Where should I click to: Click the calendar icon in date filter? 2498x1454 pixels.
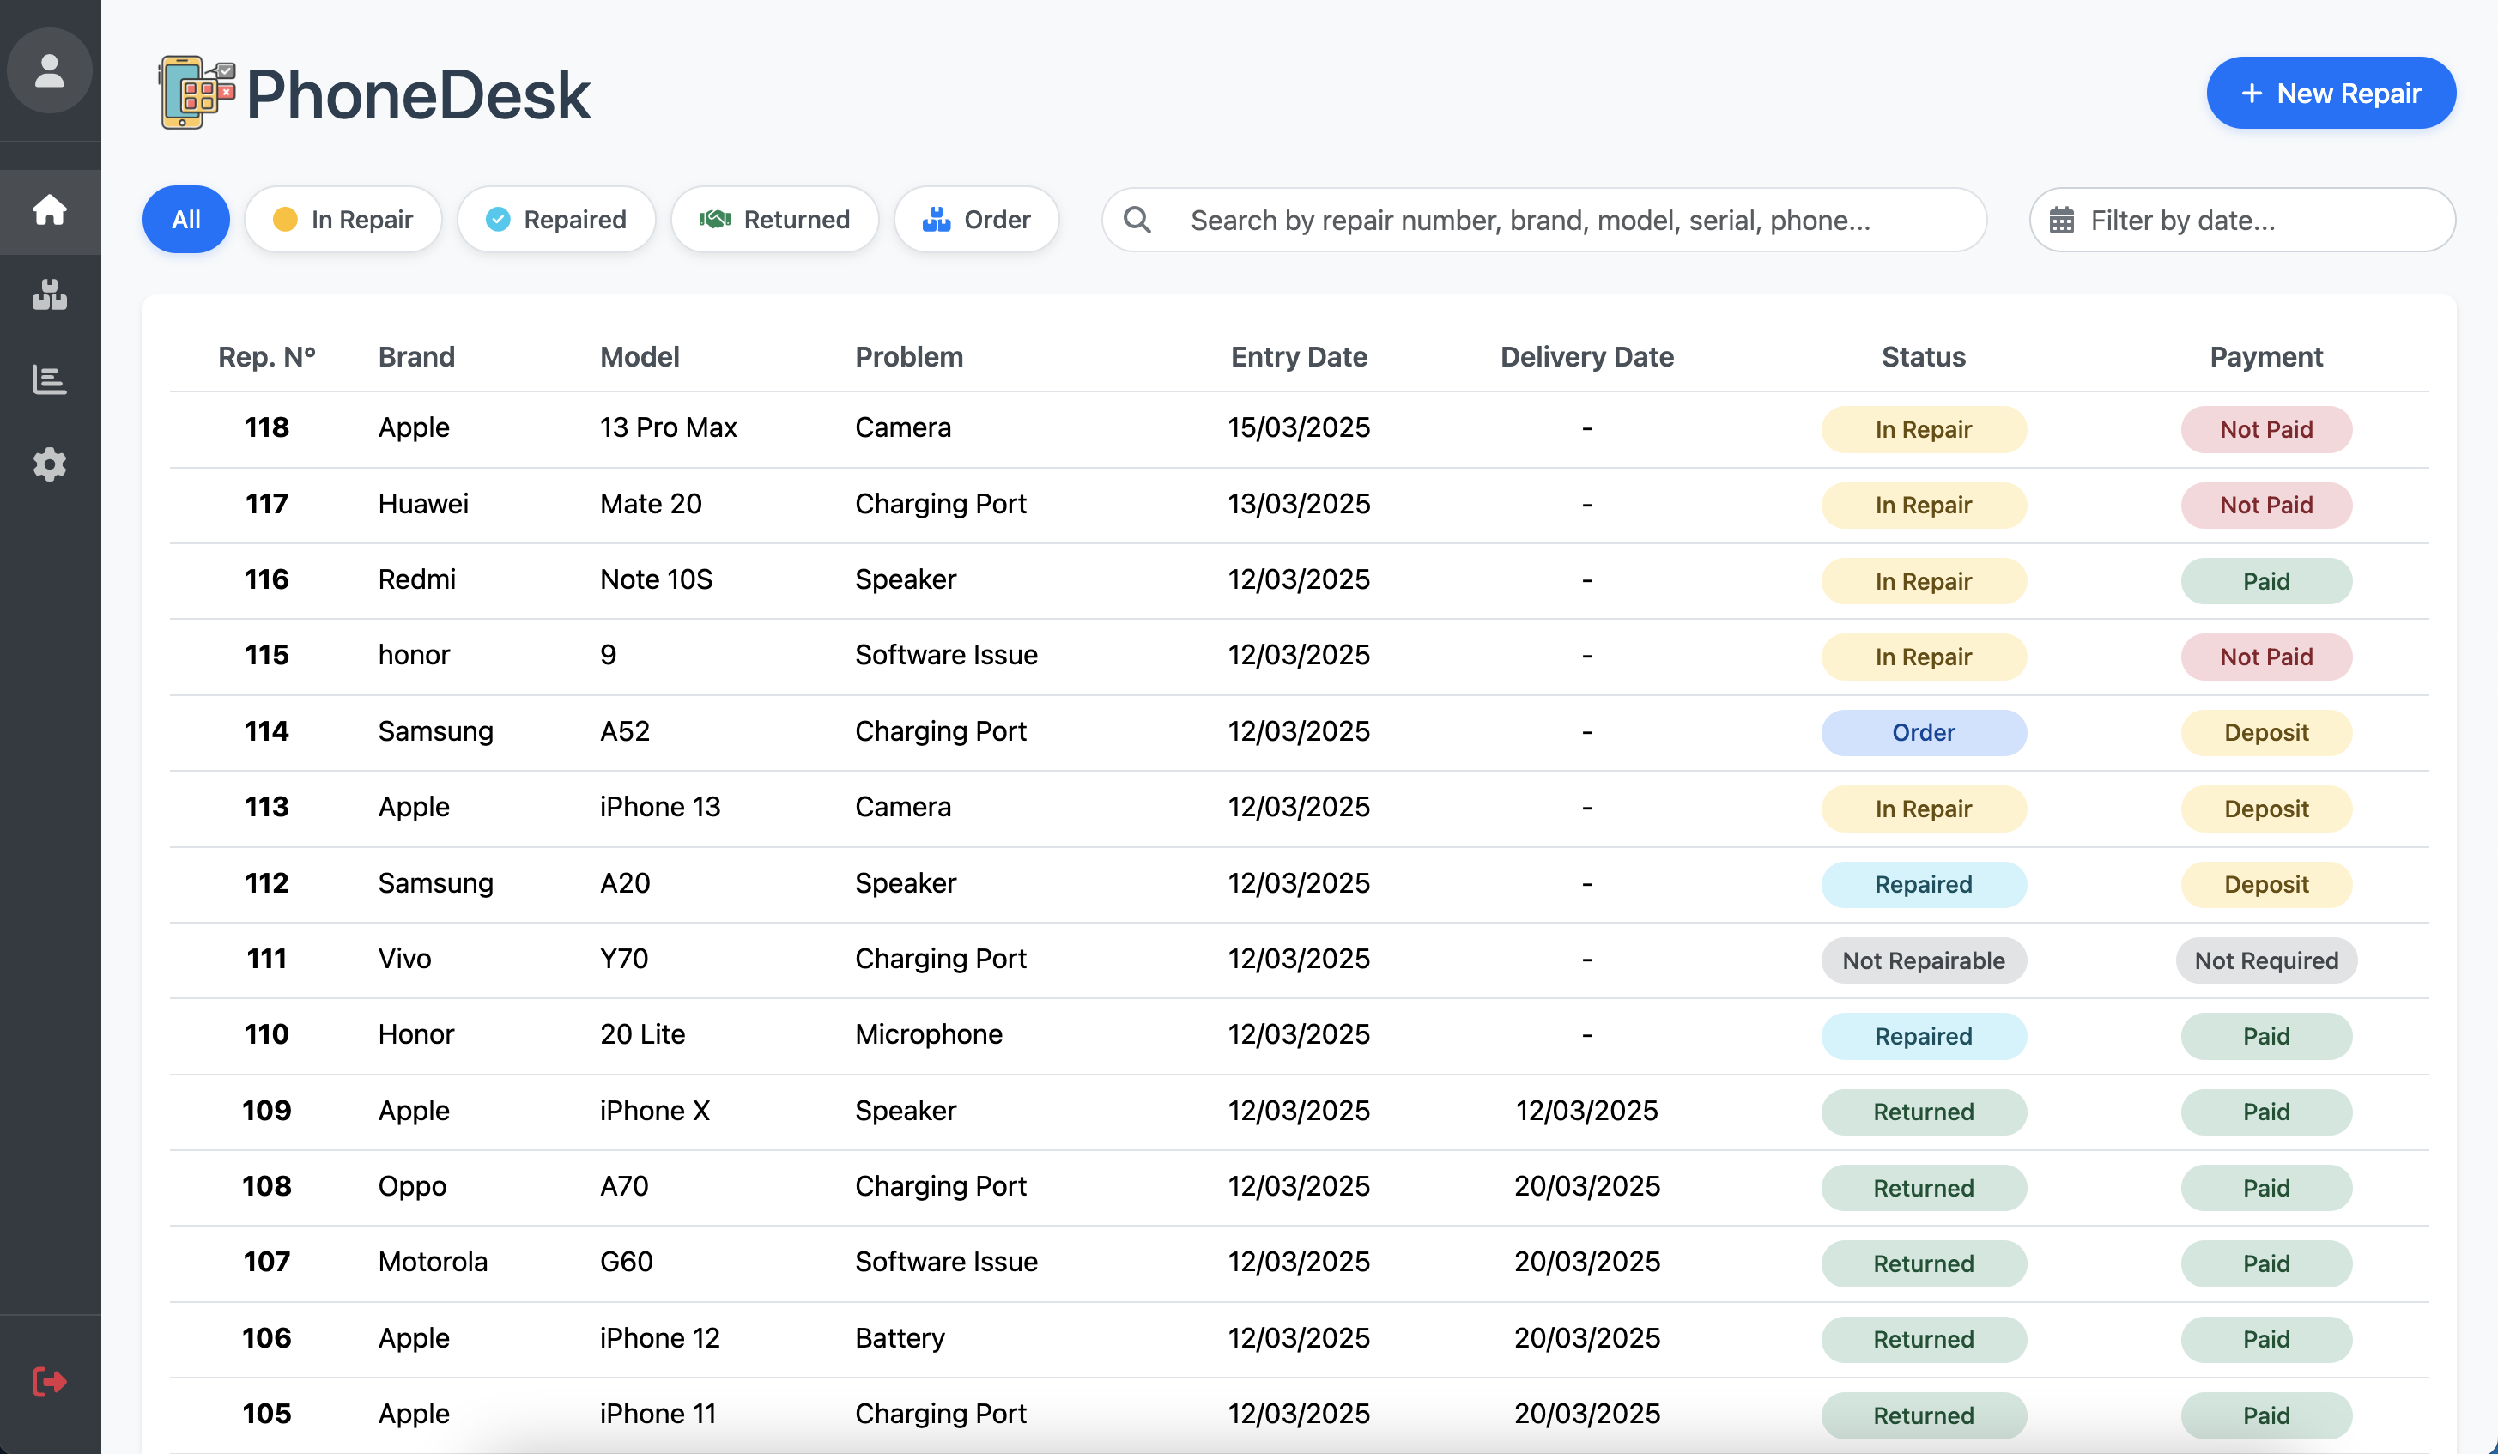(x=2061, y=219)
